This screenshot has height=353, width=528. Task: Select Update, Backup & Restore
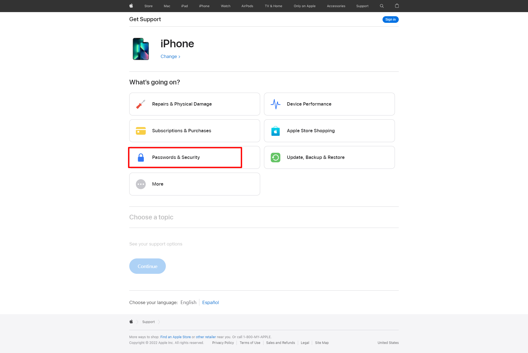tap(329, 158)
